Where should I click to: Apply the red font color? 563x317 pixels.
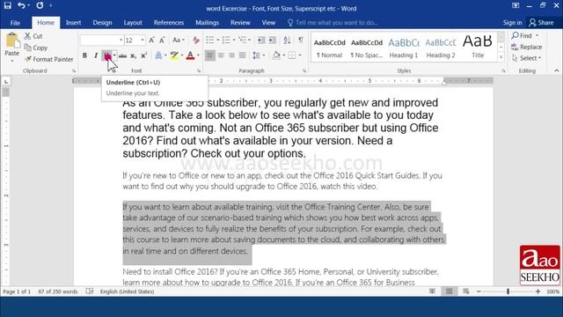pos(190,55)
